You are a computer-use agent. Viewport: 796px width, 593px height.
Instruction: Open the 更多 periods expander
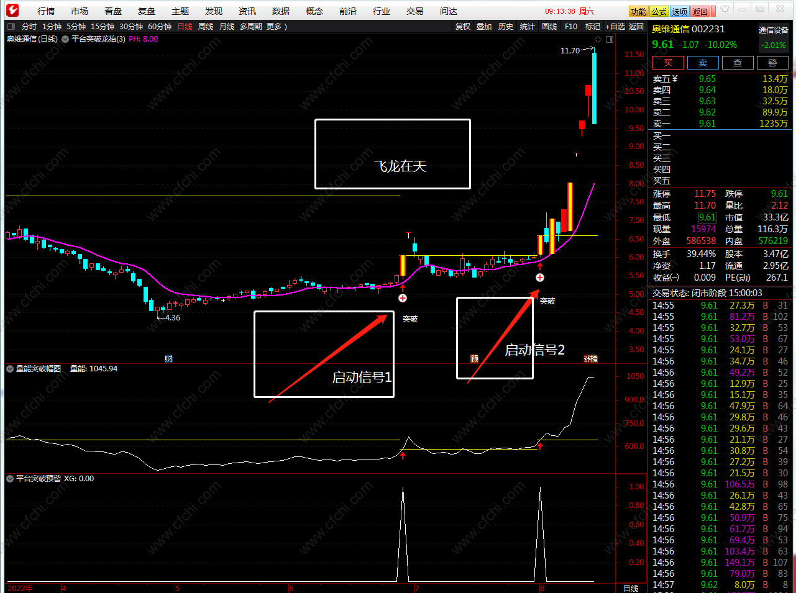pyautogui.click(x=277, y=27)
